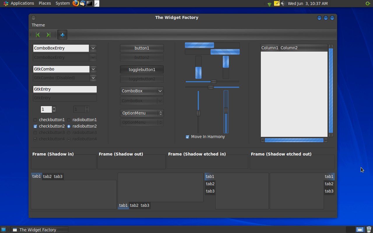Viewport: 373px width, 233px height.
Task: Click the greyed-out checkbutton4
Action: (49, 139)
